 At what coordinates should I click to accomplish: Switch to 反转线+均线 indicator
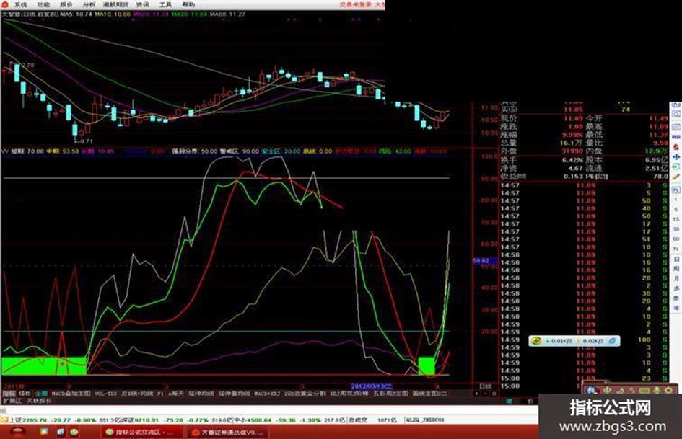point(137,394)
